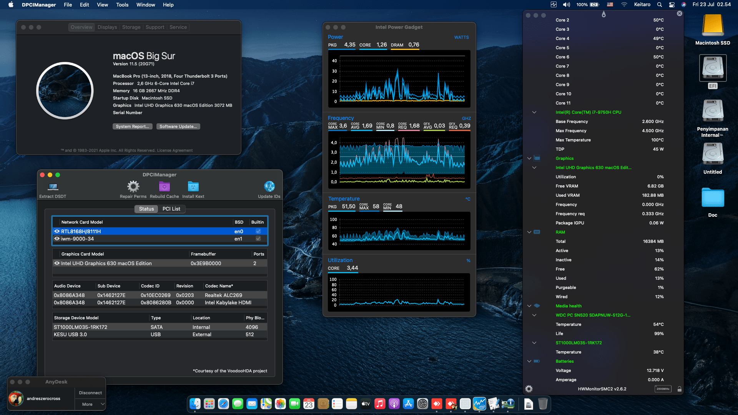
Task: Run Repair Perms in DPCIManager
Action: point(133,187)
